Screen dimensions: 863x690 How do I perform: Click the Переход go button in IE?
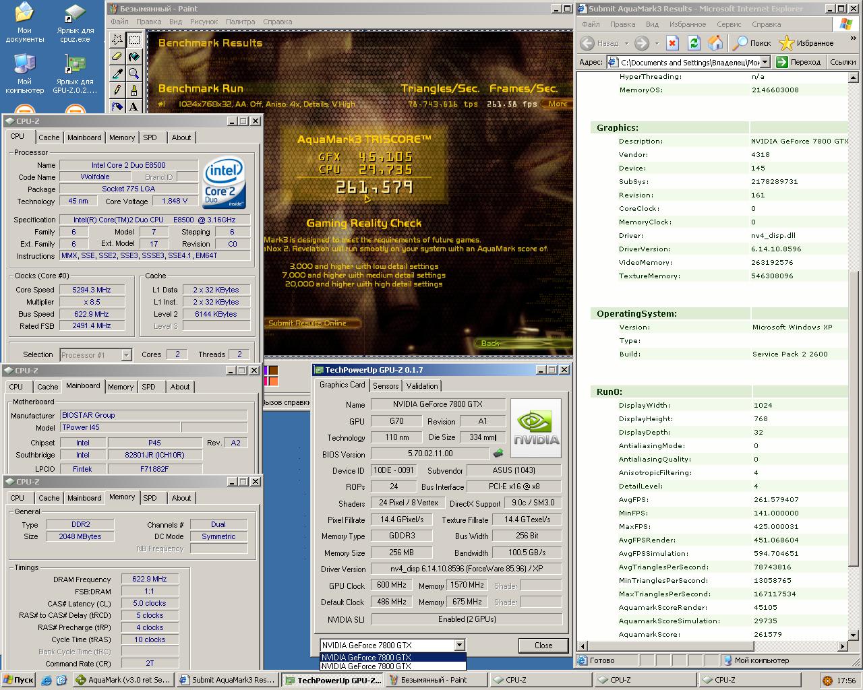click(798, 62)
